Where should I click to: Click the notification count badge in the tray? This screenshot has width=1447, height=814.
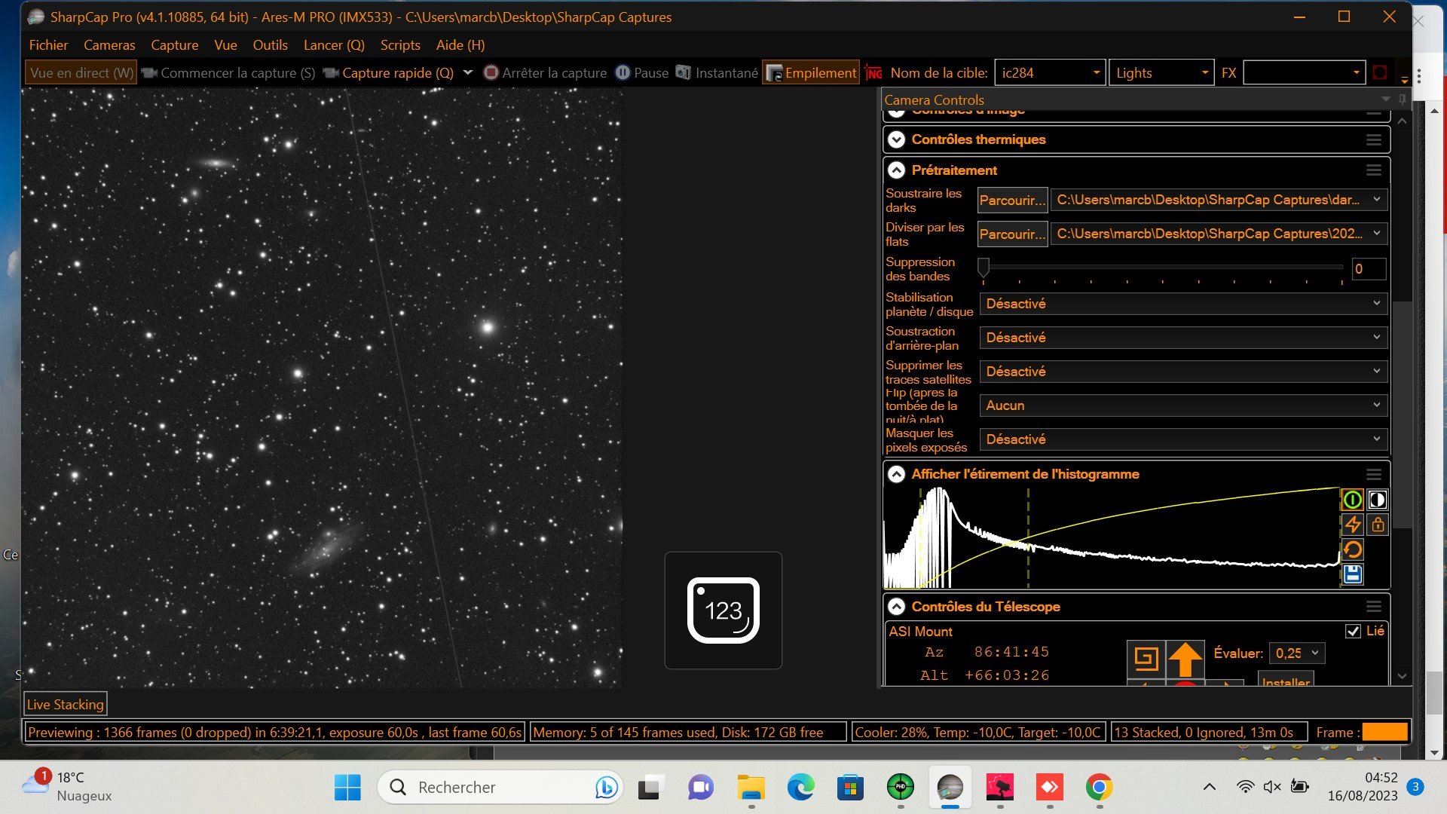(1415, 787)
